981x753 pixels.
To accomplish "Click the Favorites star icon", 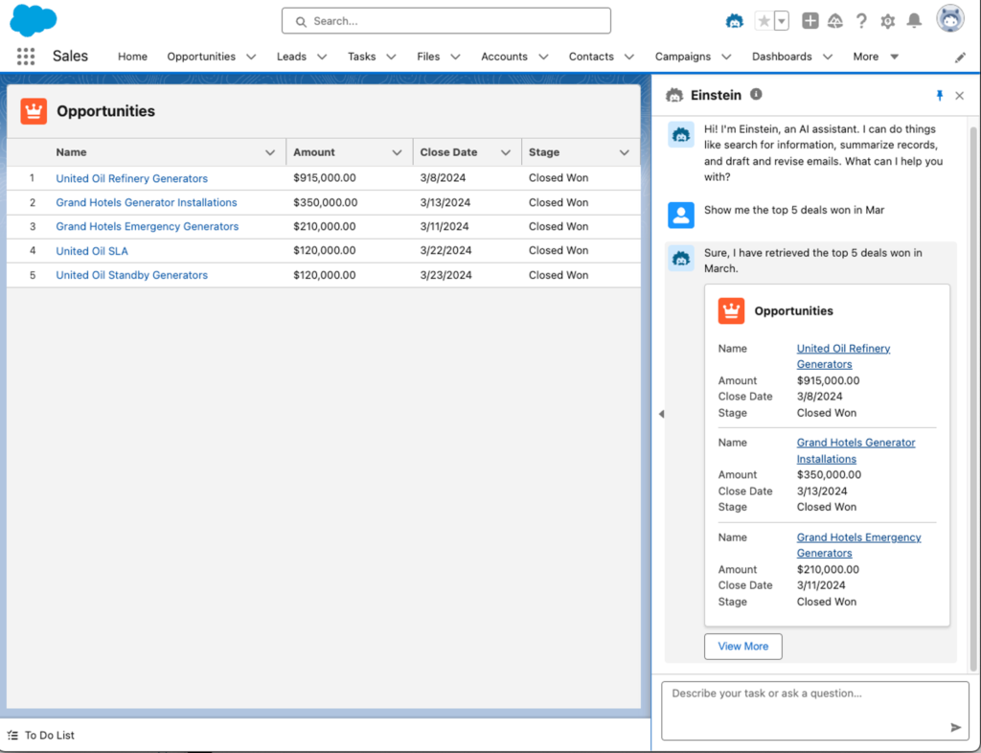I will pyautogui.click(x=764, y=21).
